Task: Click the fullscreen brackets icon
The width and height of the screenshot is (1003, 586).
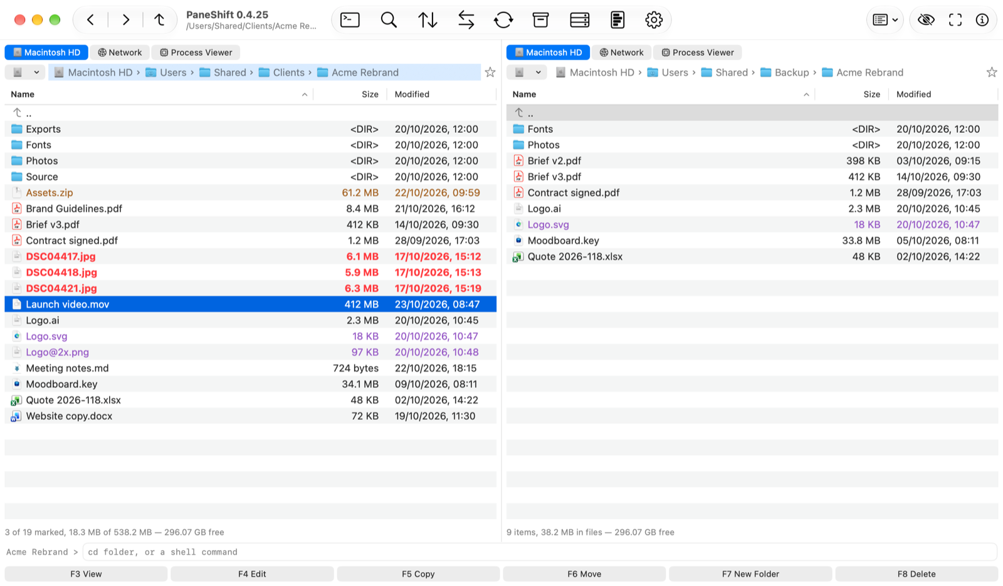Action: pyautogui.click(x=955, y=20)
